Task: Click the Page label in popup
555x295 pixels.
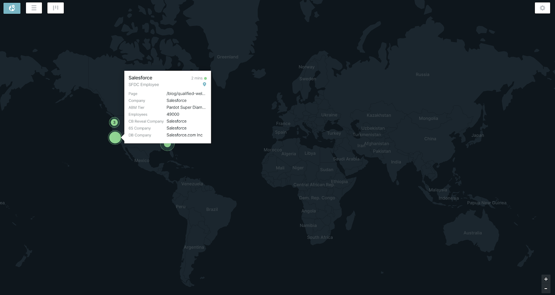Action: (133, 94)
